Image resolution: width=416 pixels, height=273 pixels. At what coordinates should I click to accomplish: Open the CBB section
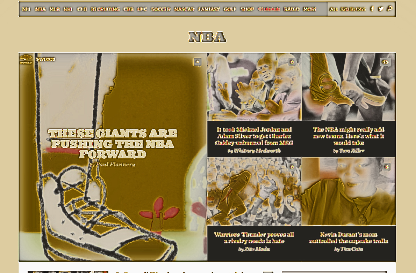click(129, 9)
